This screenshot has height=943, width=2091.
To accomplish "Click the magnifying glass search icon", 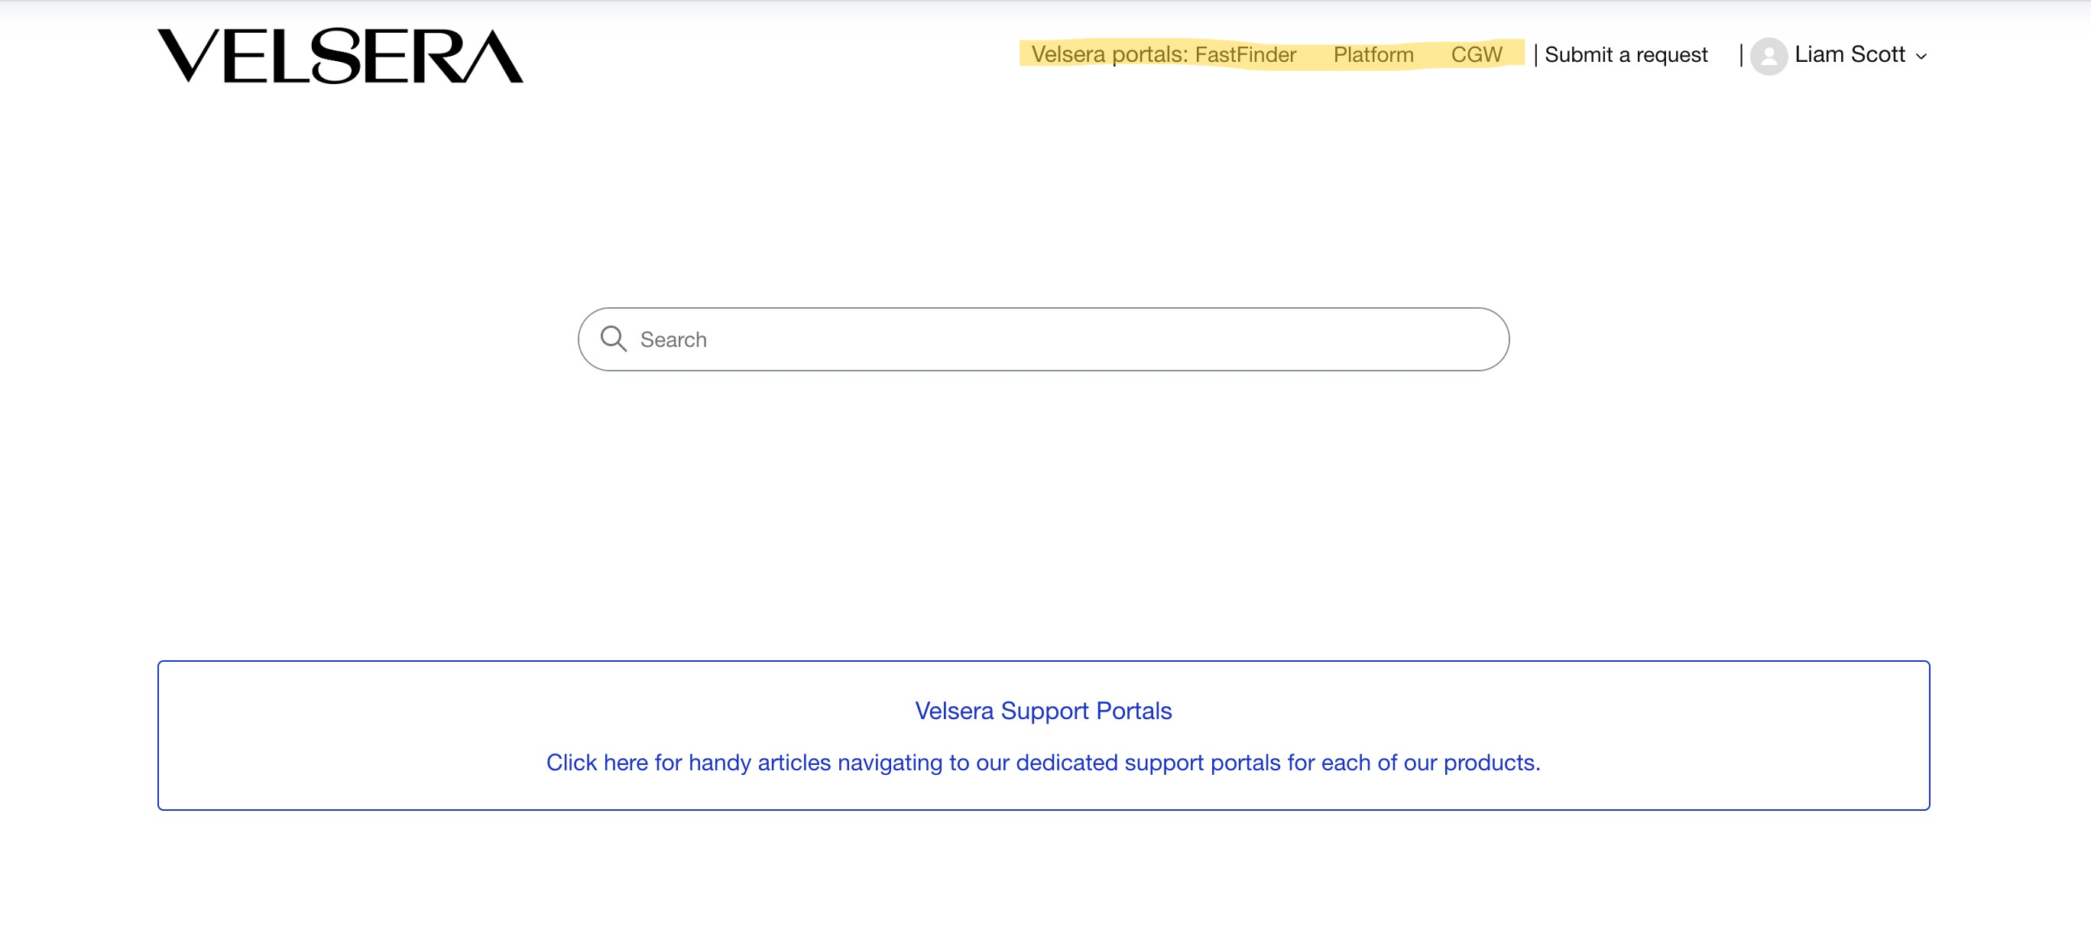I will point(614,339).
